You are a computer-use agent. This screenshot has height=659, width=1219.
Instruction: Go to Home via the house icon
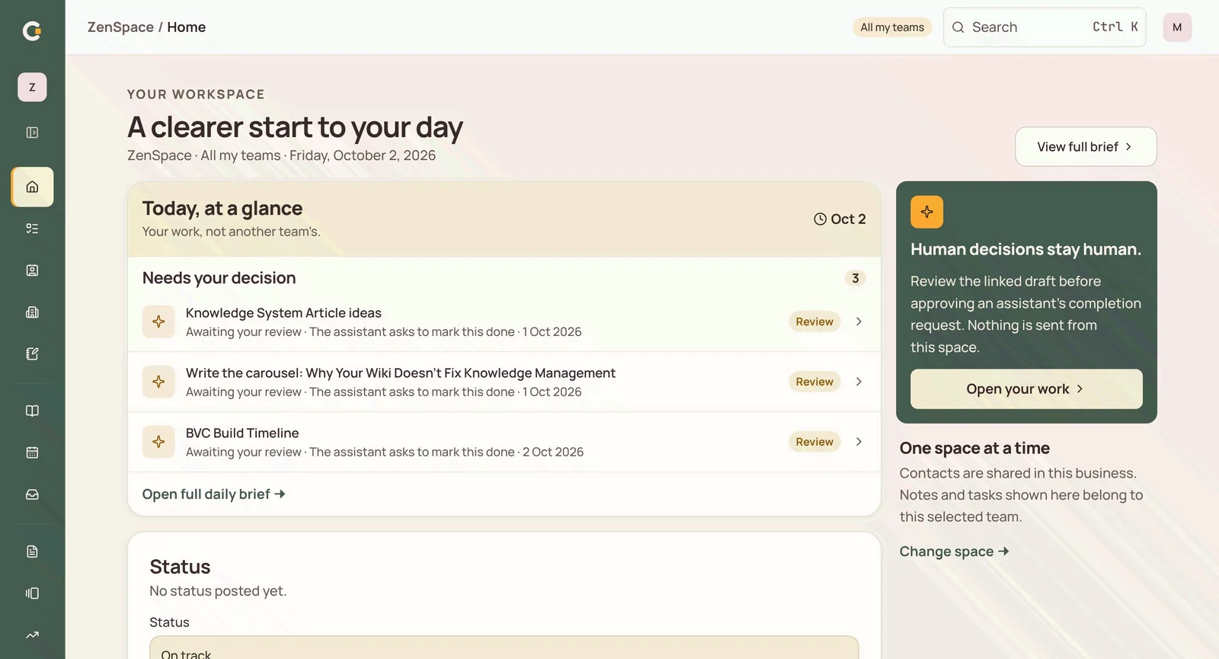pyautogui.click(x=32, y=187)
